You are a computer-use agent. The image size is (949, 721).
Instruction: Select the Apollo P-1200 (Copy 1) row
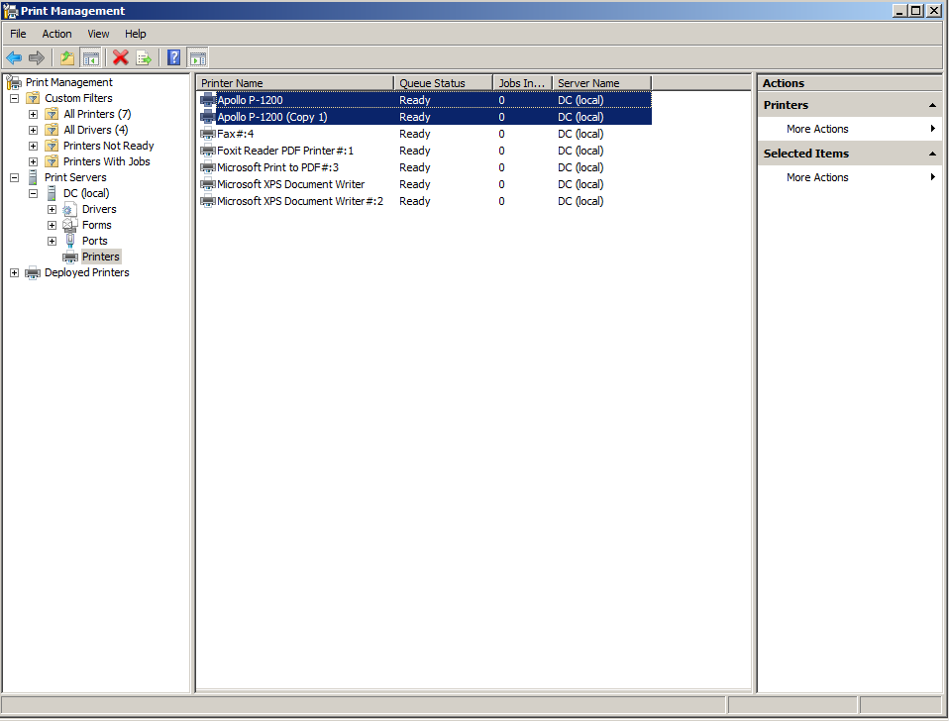426,117
